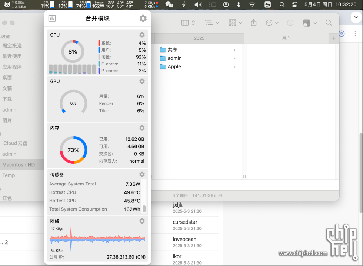The height and width of the screenshot is (266, 363).
Task: Click public IP 27.38.213.60 value
Action: coord(126,257)
